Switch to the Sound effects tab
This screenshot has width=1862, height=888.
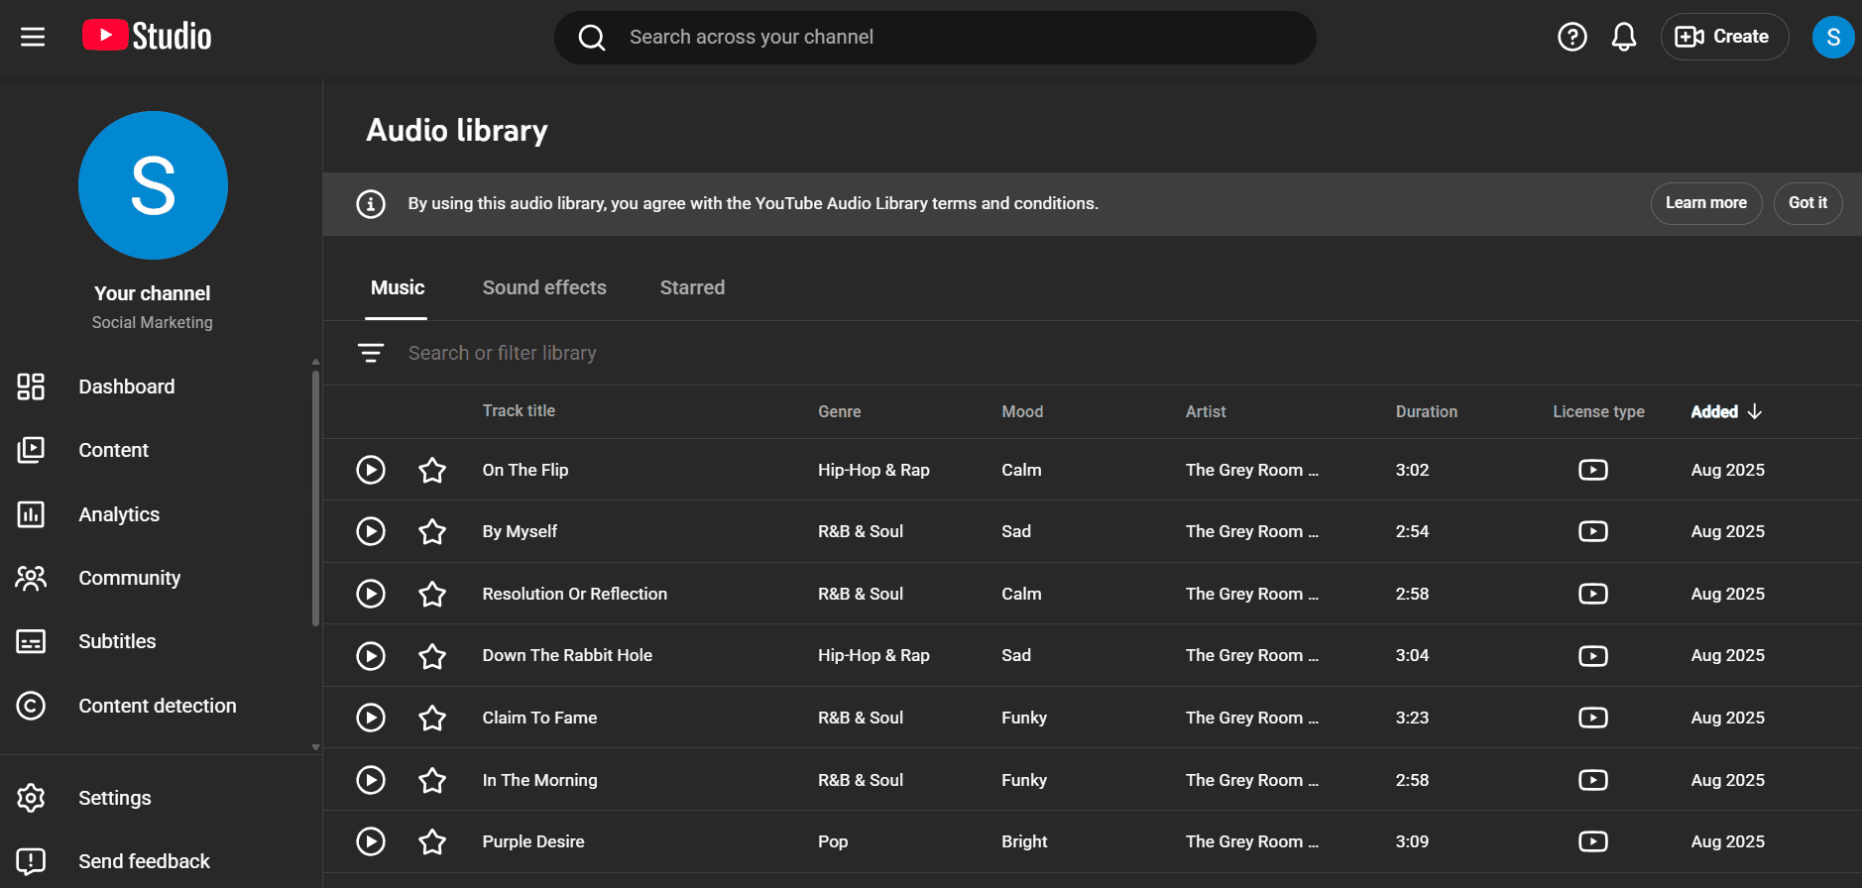point(544,287)
